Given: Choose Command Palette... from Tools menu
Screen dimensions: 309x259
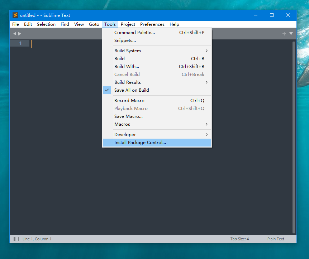Looking at the screenshot, I should 157,33.
